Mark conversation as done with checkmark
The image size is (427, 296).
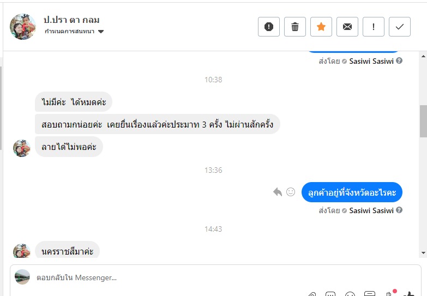(400, 27)
